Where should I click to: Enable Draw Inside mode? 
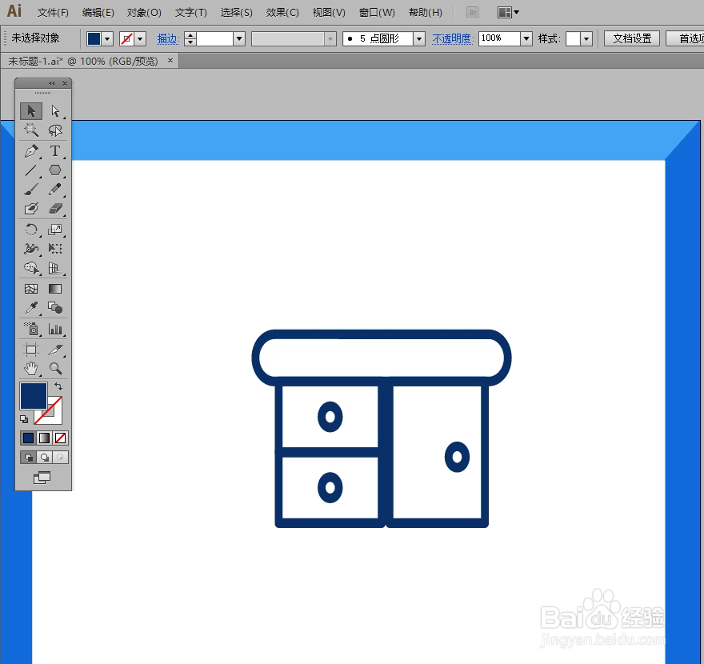[x=60, y=458]
